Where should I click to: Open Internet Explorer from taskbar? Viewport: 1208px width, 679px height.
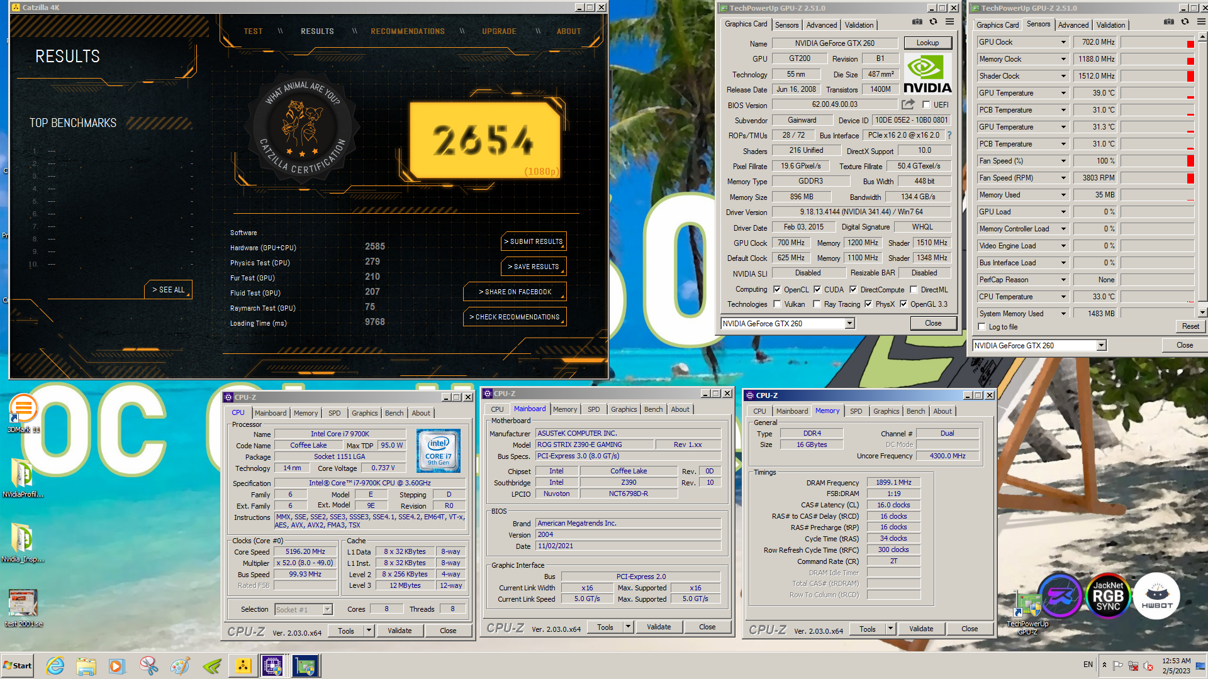tap(55, 666)
